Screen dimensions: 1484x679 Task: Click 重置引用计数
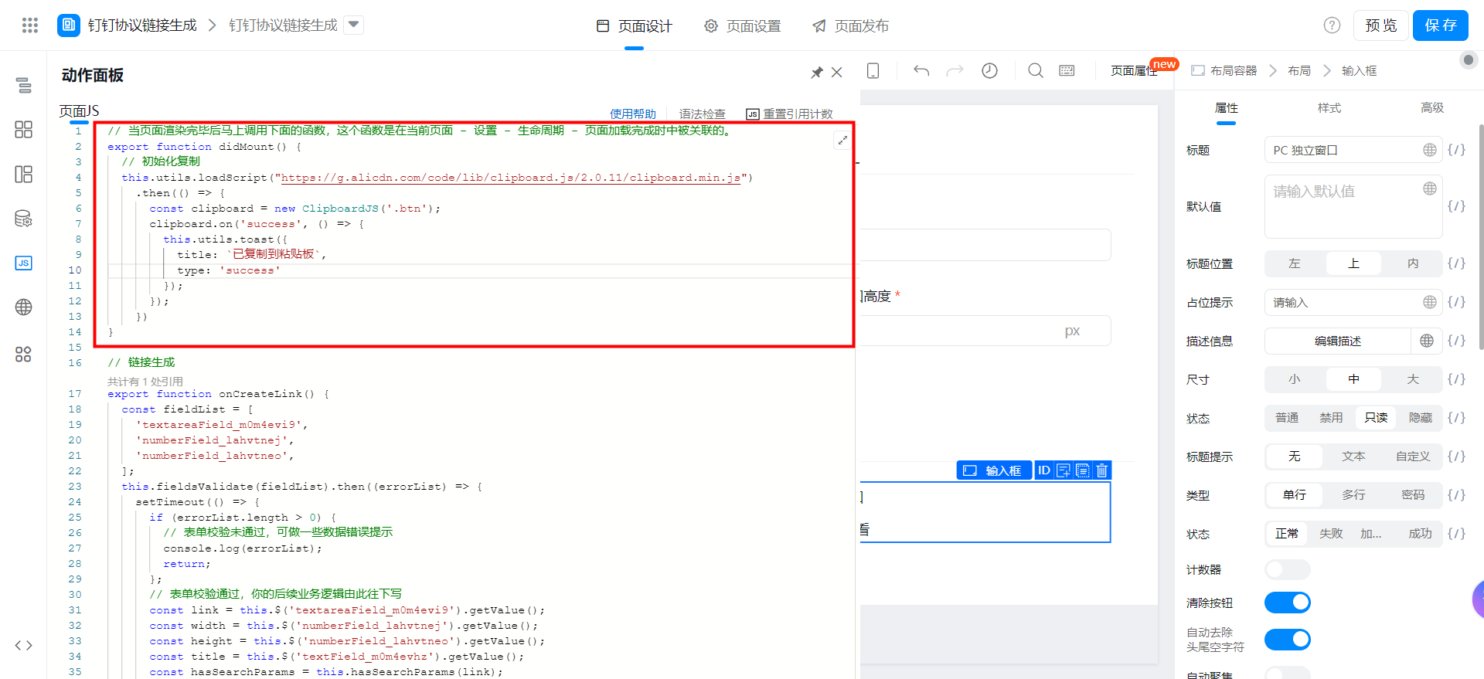[790, 114]
